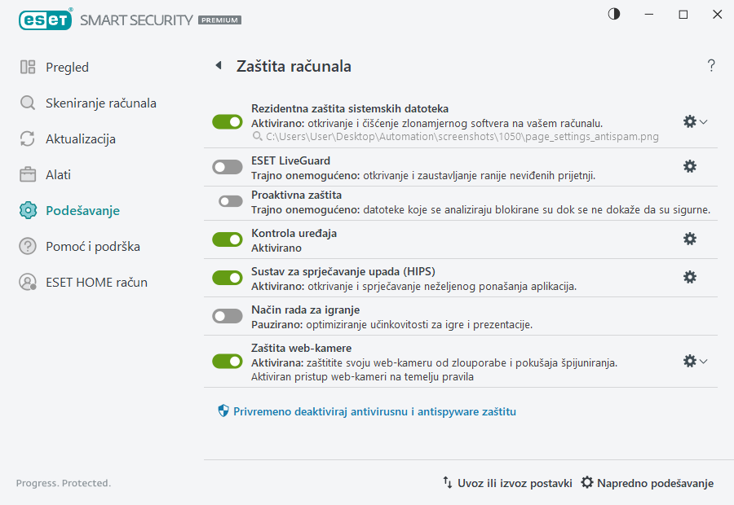The image size is (734, 505).
Task: Disable Zaštita web-kamere
Action: (227, 359)
